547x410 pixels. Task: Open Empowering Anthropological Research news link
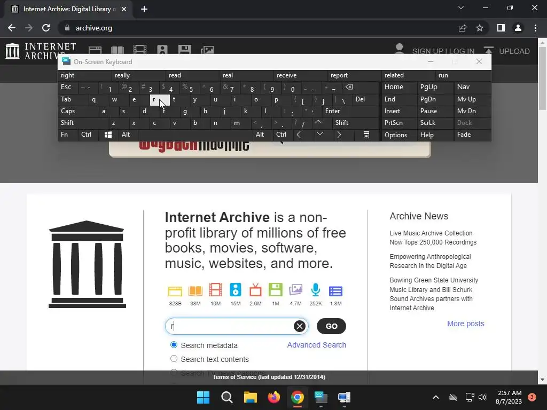click(x=430, y=261)
